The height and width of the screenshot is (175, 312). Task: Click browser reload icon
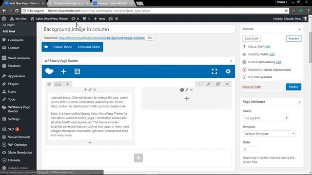pos(17,11)
